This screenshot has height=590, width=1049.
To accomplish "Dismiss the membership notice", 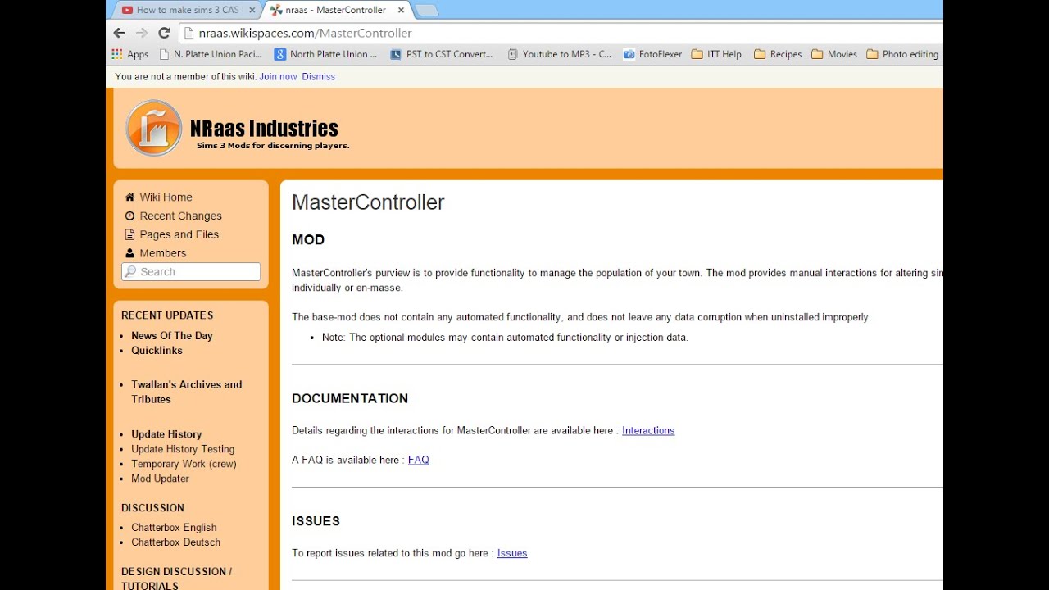I will [x=318, y=76].
